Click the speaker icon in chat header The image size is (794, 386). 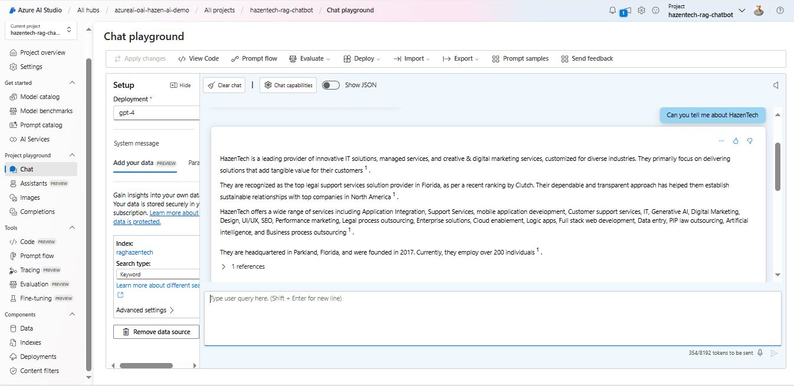pos(776,85)
